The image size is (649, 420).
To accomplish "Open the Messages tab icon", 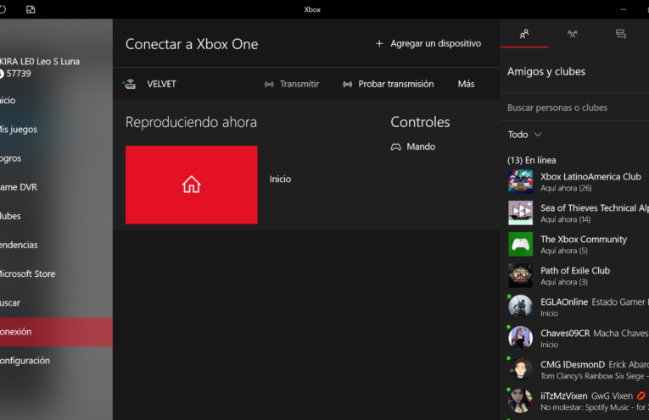I will [620, 35].
